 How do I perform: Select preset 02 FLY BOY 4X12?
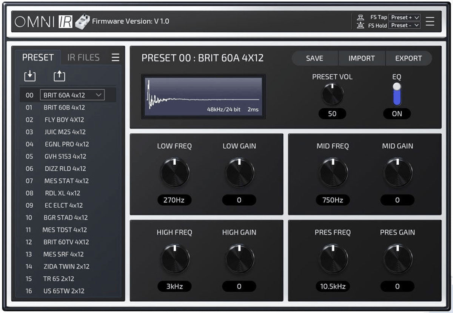point(68,120)
